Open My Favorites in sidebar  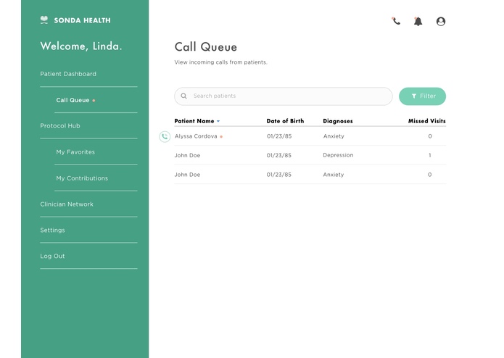coord(75,152)
